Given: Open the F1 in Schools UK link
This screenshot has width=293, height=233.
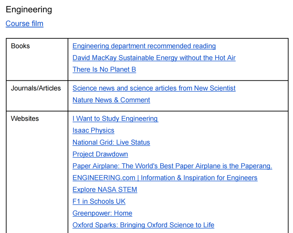Looking at the screenshot, I should tap(99, 201).
